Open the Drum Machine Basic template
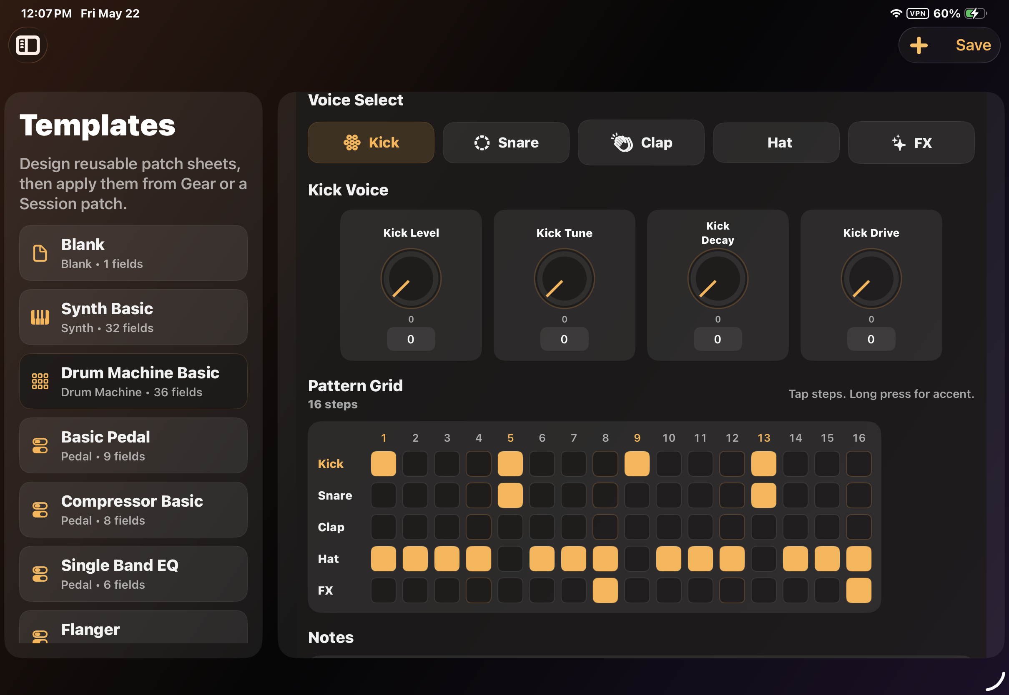The height and width of the screenshot is (695, 1009). [133, 382]
